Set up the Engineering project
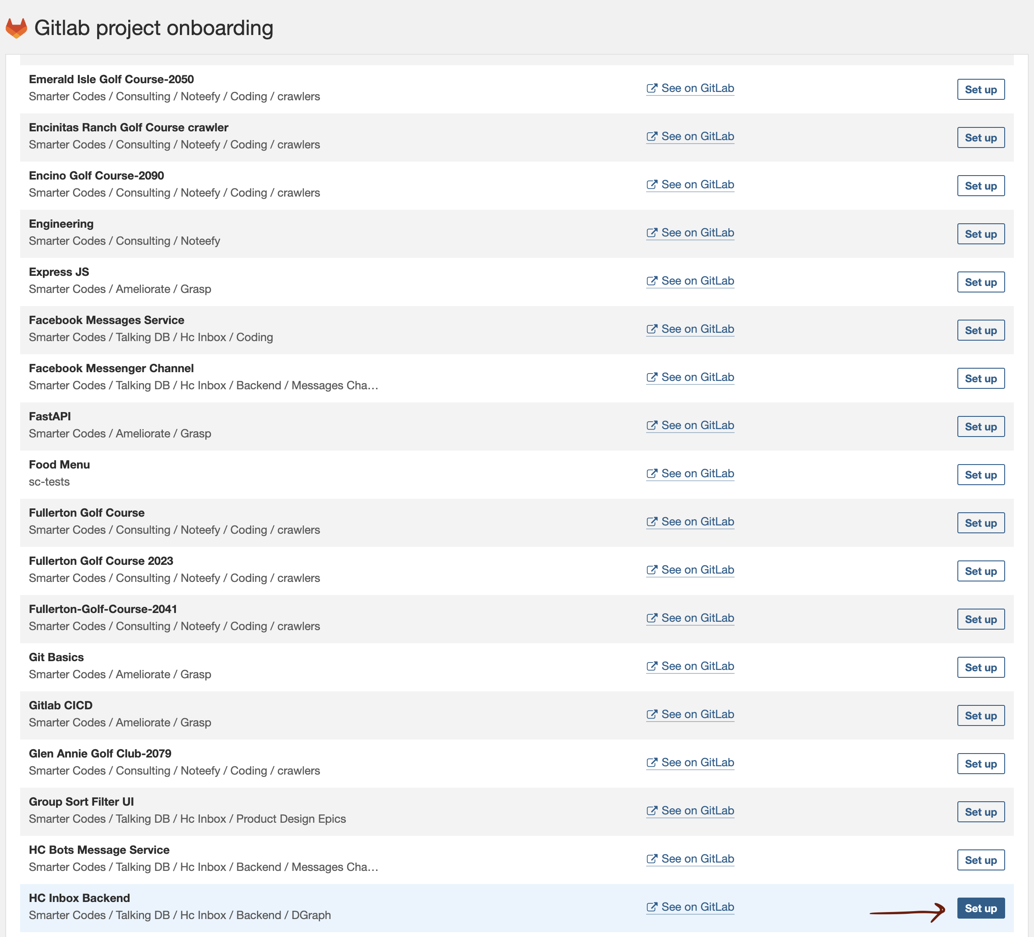The image size is (1034, 937). pos(980,234)
